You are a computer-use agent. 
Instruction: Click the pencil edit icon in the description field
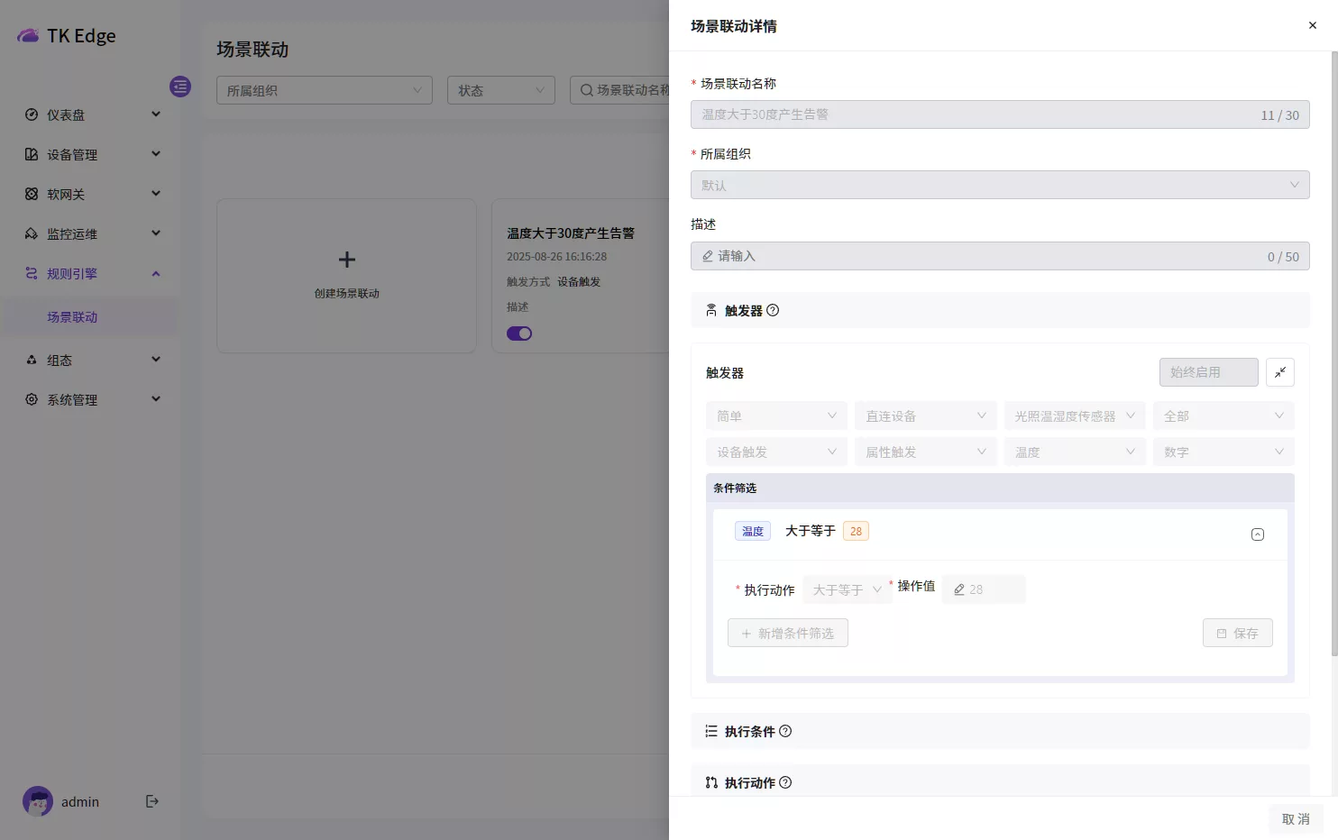tap(707, 256)
